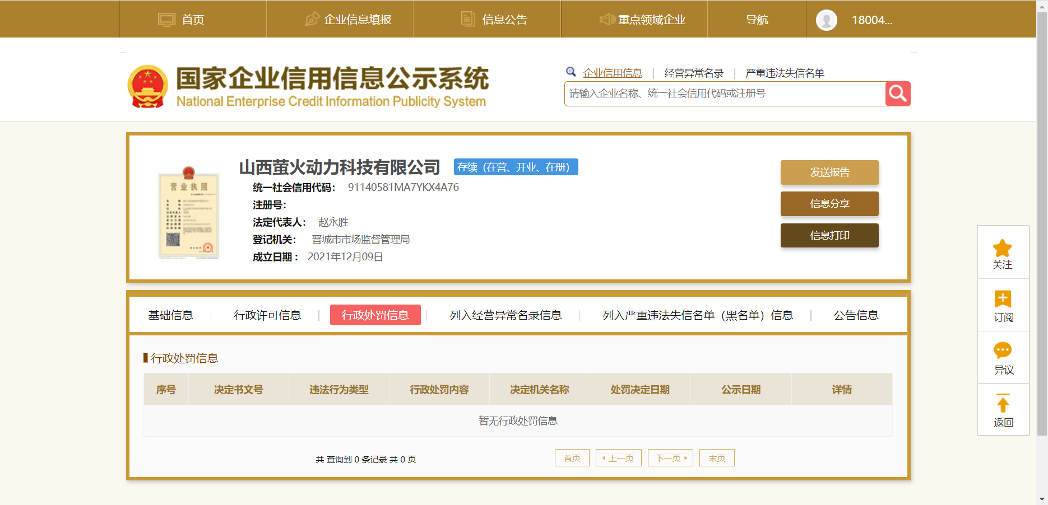Viewport: 1048px width, 505px height.
Task: Click the company name 山西萤火动力科技有限公司
Action: click(x=340, y=167)
